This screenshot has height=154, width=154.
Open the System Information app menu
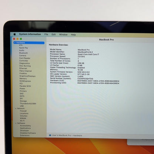click(30, 34)
